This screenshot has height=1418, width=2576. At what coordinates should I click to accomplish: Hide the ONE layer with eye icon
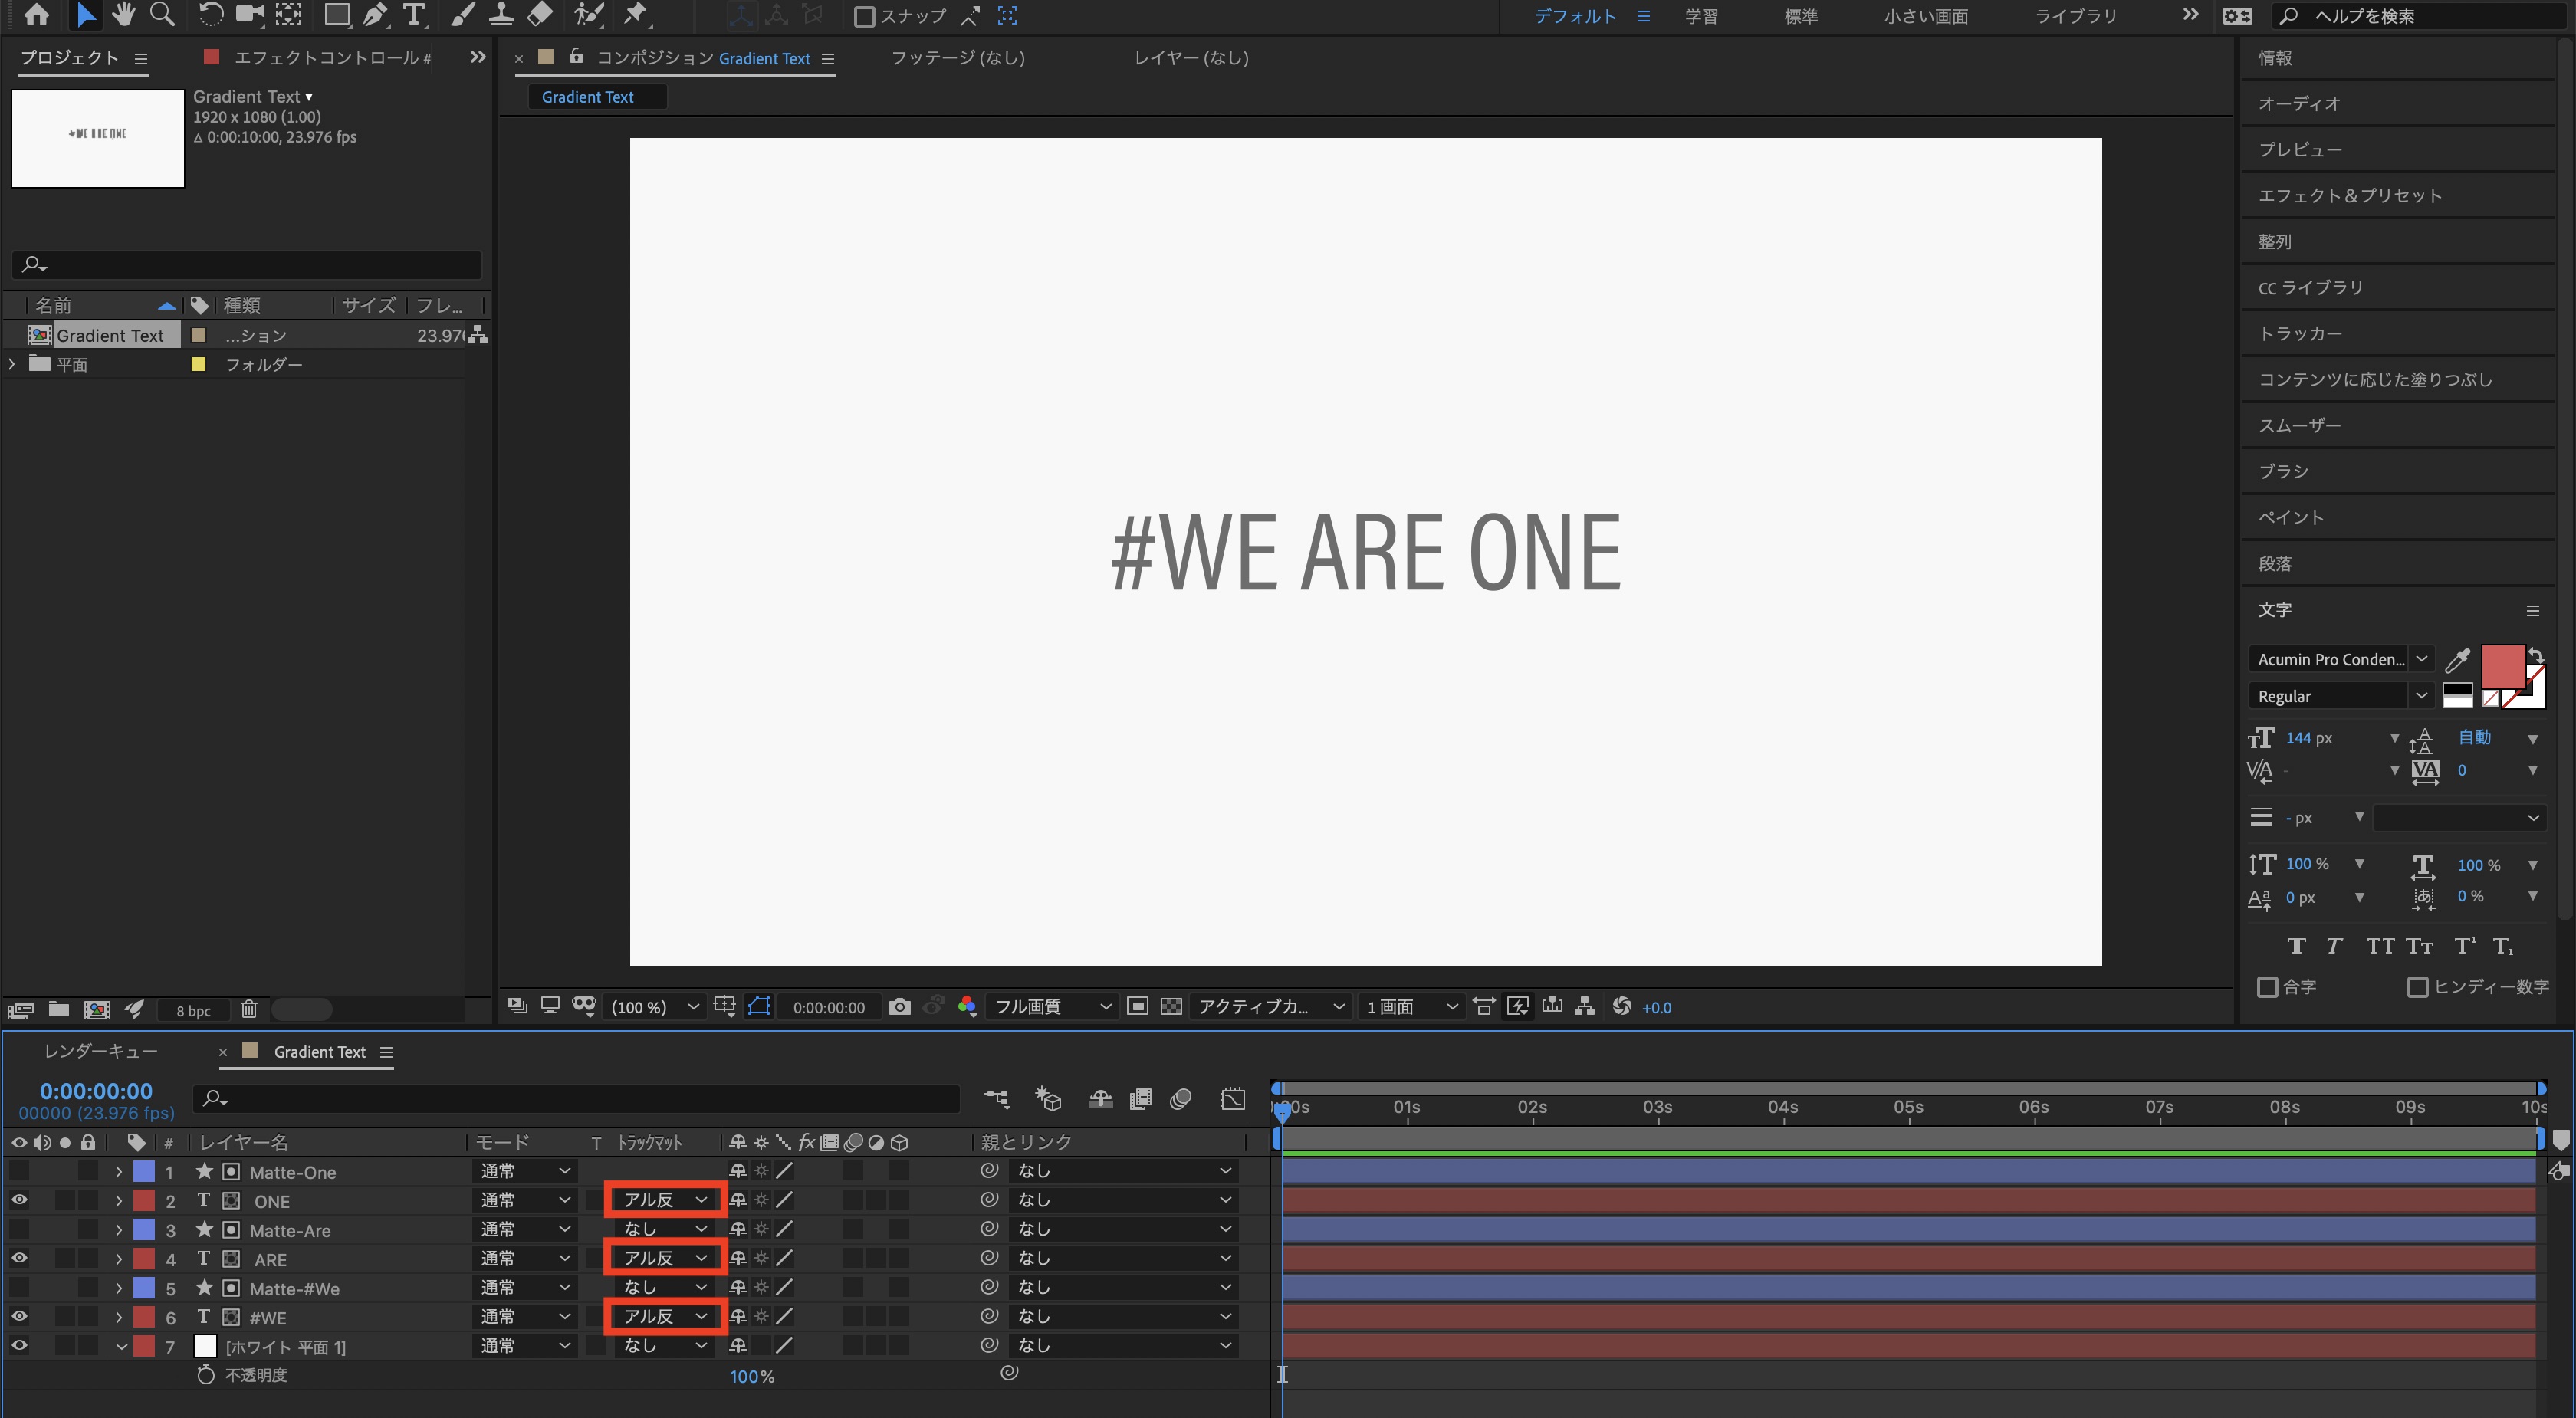coord(19,1200)
